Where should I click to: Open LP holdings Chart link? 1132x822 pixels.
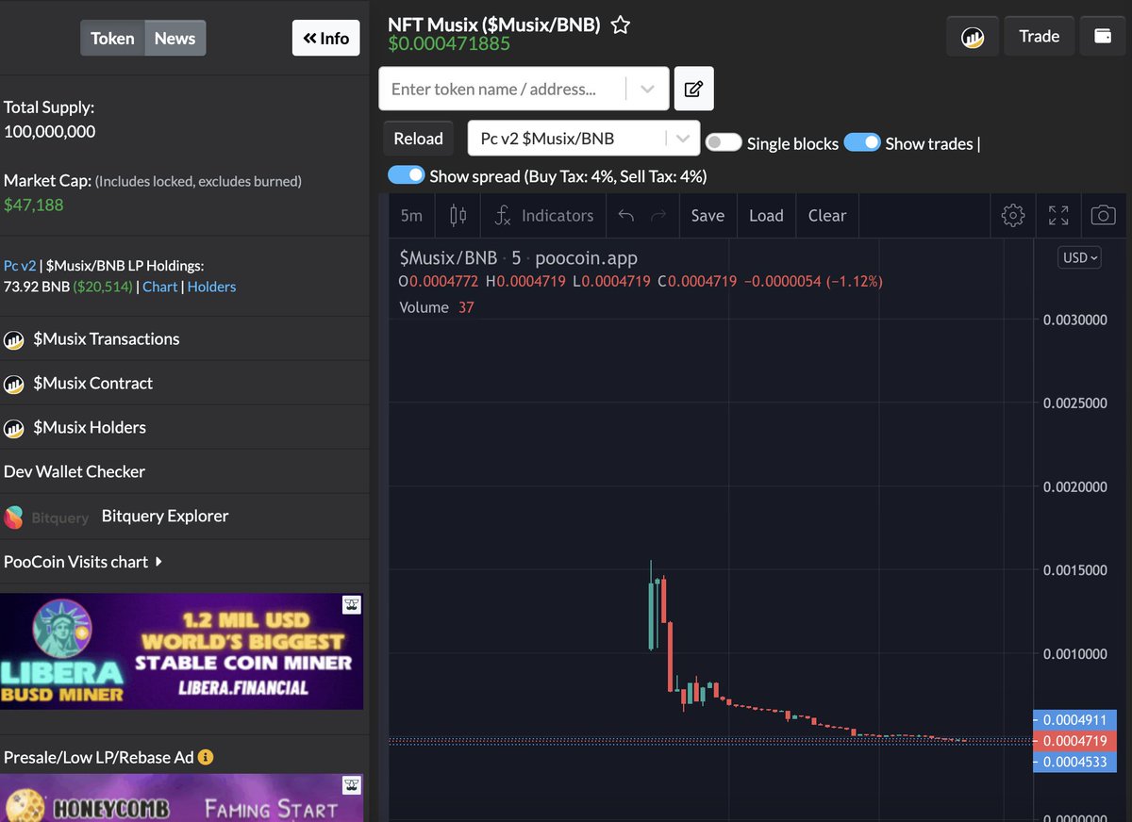coord(159,287)
